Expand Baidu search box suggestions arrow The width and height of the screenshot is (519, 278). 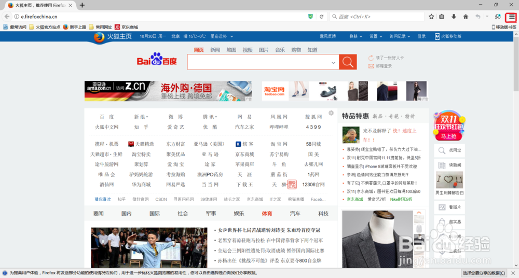click(x=333, y=63)
